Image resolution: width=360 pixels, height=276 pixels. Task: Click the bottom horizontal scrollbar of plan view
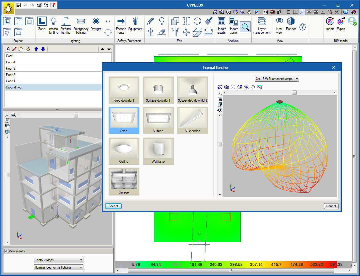pyautogui.click(x=231, y=270)
